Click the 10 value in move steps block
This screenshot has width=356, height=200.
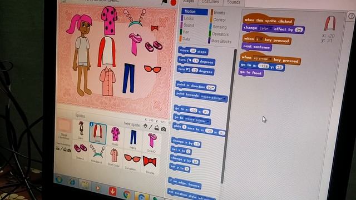[193, 51]
